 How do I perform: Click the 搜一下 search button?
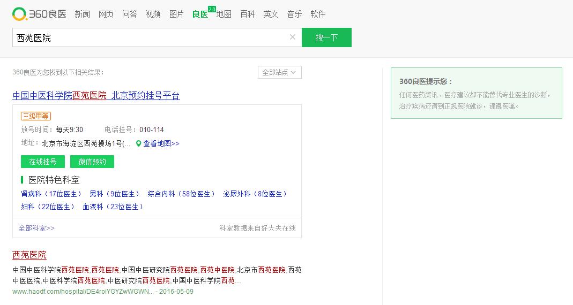click(x=326, y=37)
